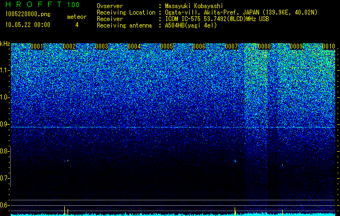Click the gray vertical range bar beside 0.8 kHz
This screenshot has width=340, height=216.
click(11, 166)
